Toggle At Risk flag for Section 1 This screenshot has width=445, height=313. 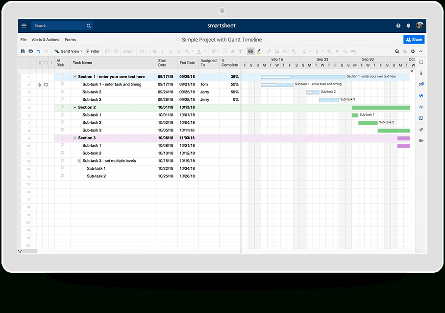pos(62,76)
